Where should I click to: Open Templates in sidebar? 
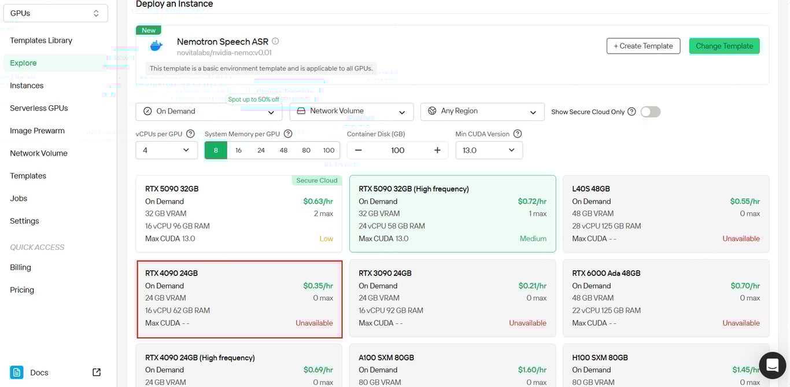click(x=28, y=176)
